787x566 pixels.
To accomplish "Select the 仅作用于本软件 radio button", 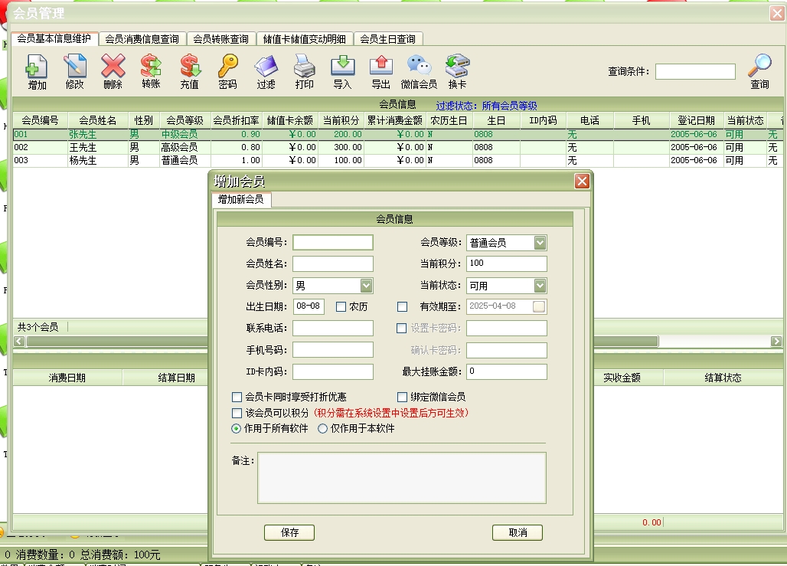I will tap(322, 429).
